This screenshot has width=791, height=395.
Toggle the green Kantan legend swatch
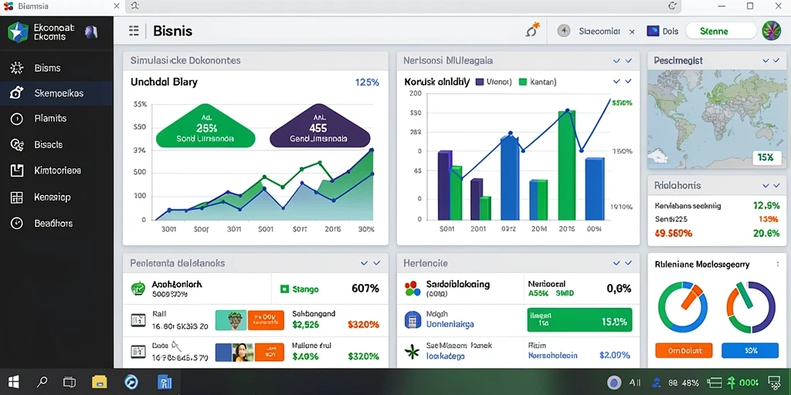(x=523, y=82)
